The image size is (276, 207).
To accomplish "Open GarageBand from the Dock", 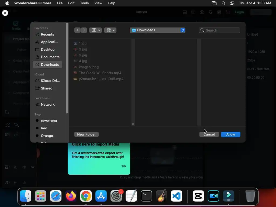I will [161, 196].
